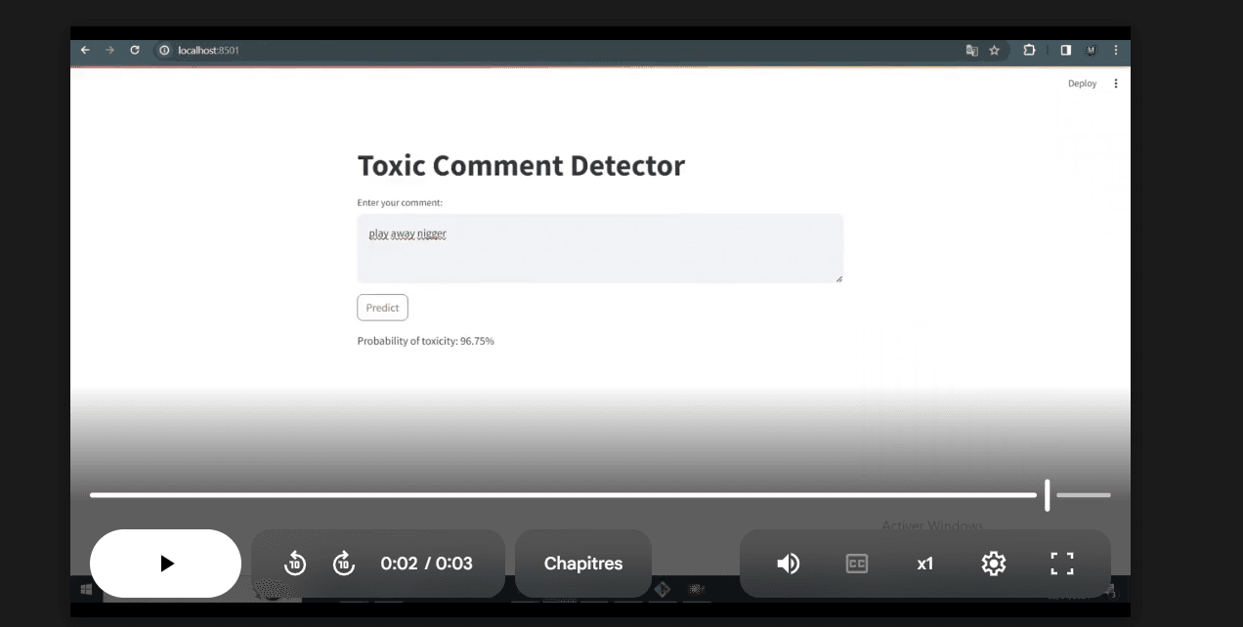Click the browser back arrow

click(x=85, y=50)
